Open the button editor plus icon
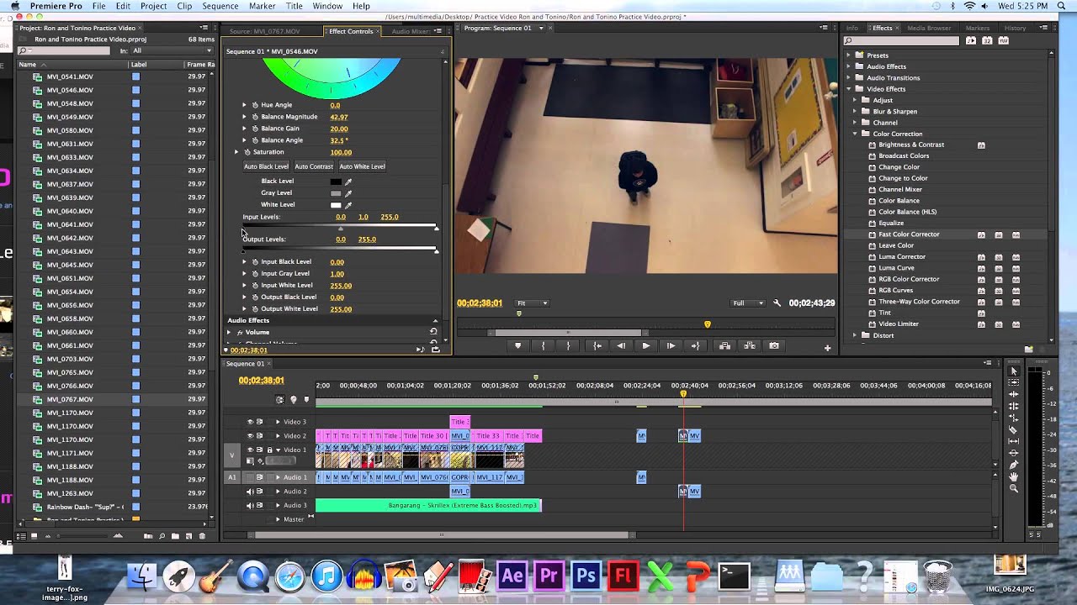The width and height of the screenshot is (1077, 605). (827, 347)
